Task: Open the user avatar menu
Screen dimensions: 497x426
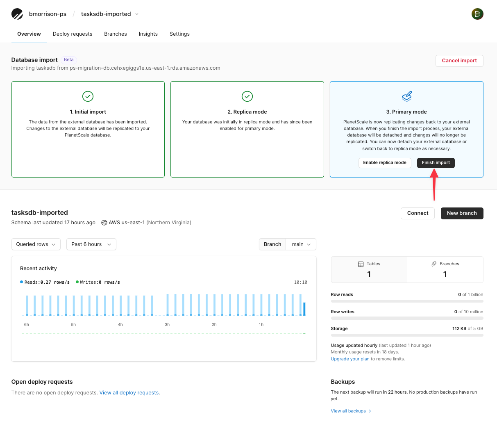Action: pyautogui.click(x=477, y=14)
